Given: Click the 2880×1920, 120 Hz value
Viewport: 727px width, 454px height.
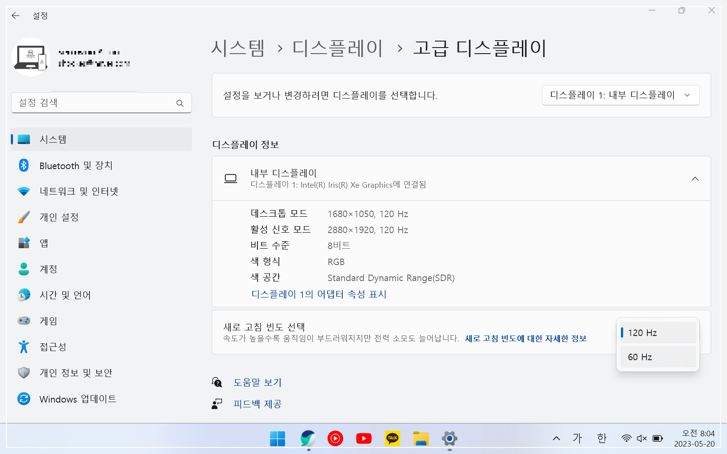Looking at the screenshot, I should coord(368,230).
